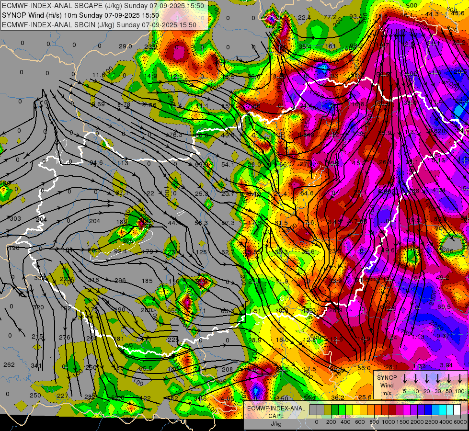Click the map value 44.3
The height and width of the screenshot is (431, 469).
click(x=432, y=14)
